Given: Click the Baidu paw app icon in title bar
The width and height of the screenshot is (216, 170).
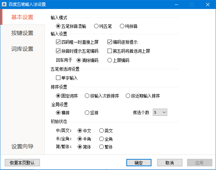Looking at the screenshot, I should pos(4,4).
